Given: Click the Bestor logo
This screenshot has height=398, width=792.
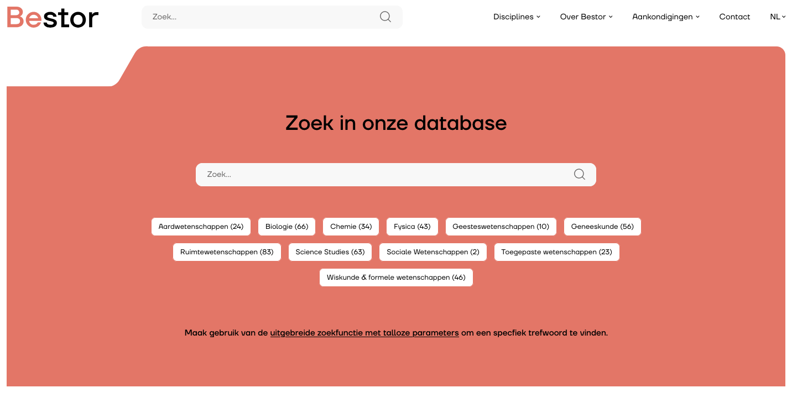Looking at the screenshot, I should click(x=53, y=17).
